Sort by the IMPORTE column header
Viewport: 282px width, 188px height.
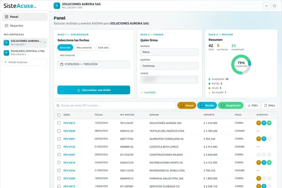(x=209, y=115)
